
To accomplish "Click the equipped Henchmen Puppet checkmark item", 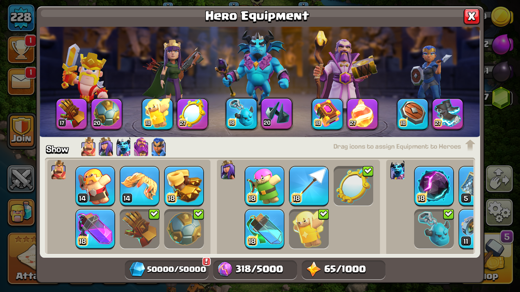I will pyautogui.click(x=434, y=229).
